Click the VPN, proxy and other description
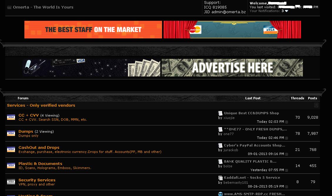The image size is (332, 196). click(37, 184)
